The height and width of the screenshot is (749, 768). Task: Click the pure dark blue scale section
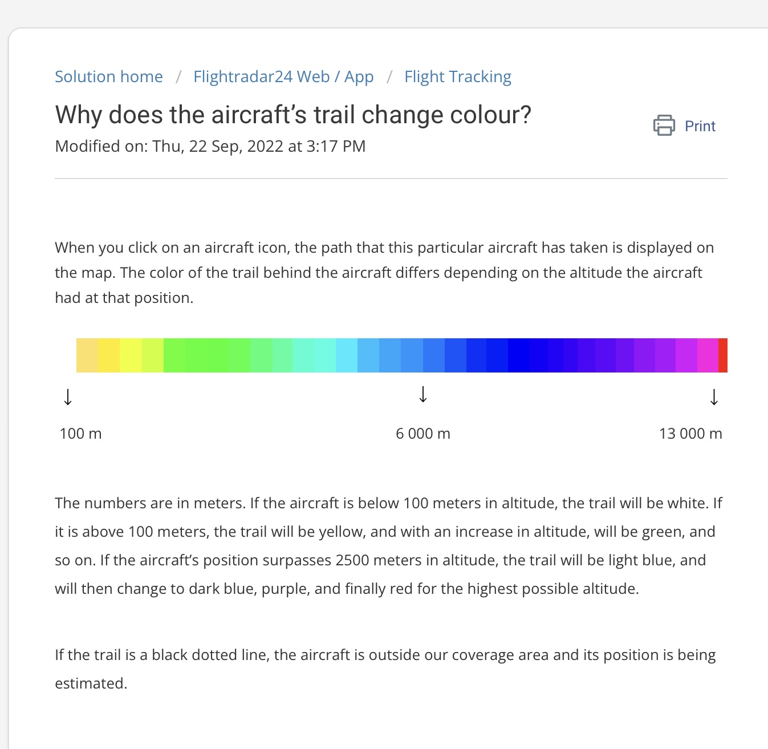coord(519,355)
